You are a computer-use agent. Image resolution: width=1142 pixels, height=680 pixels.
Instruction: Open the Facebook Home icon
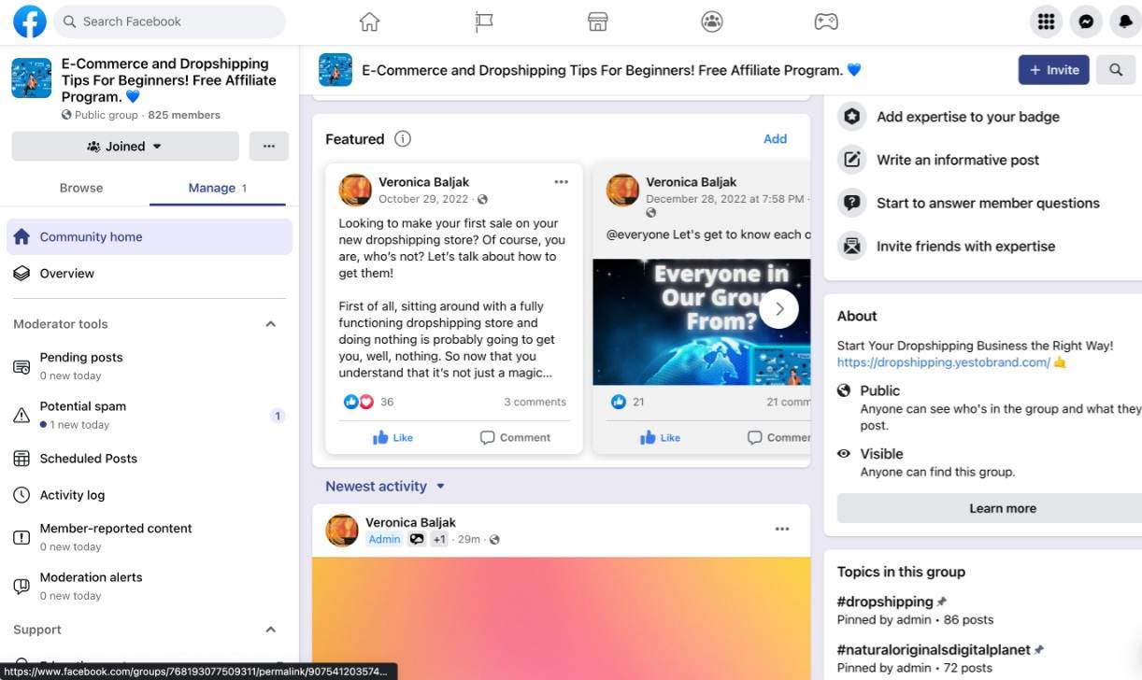370,21
